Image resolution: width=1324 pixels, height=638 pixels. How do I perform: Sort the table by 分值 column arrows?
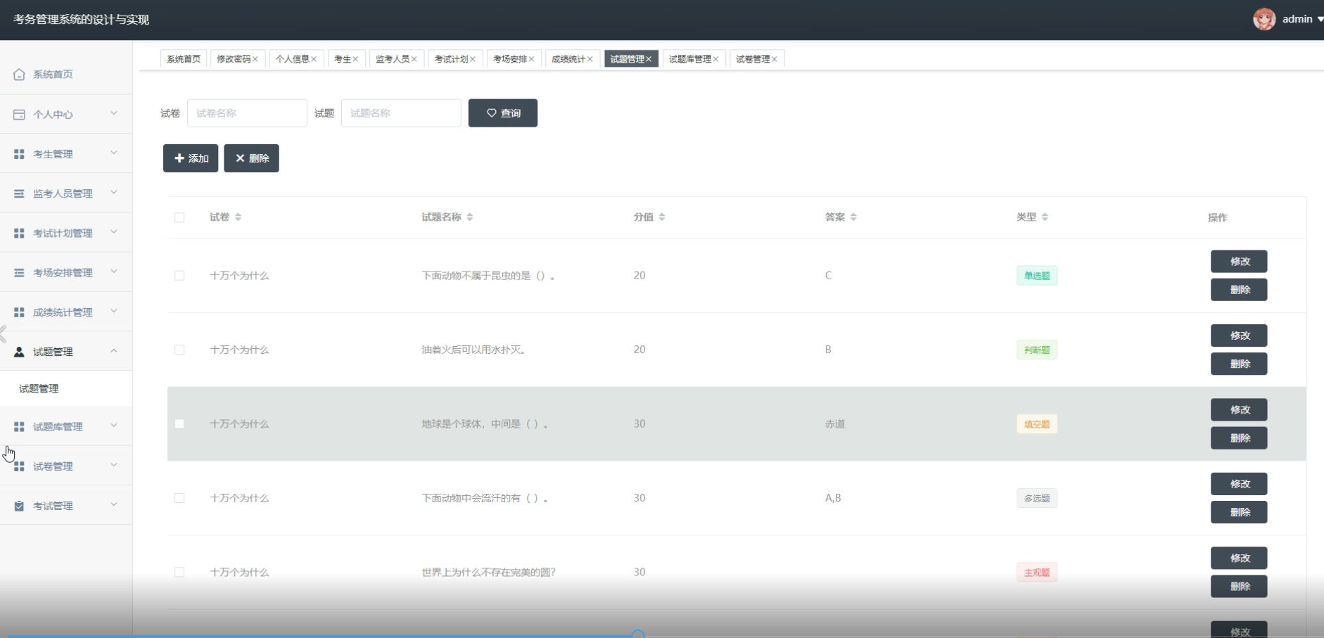pyautogui.click(x=663, y=217)
